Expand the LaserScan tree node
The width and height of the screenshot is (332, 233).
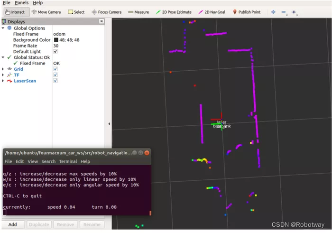click(x=3, y=81)
